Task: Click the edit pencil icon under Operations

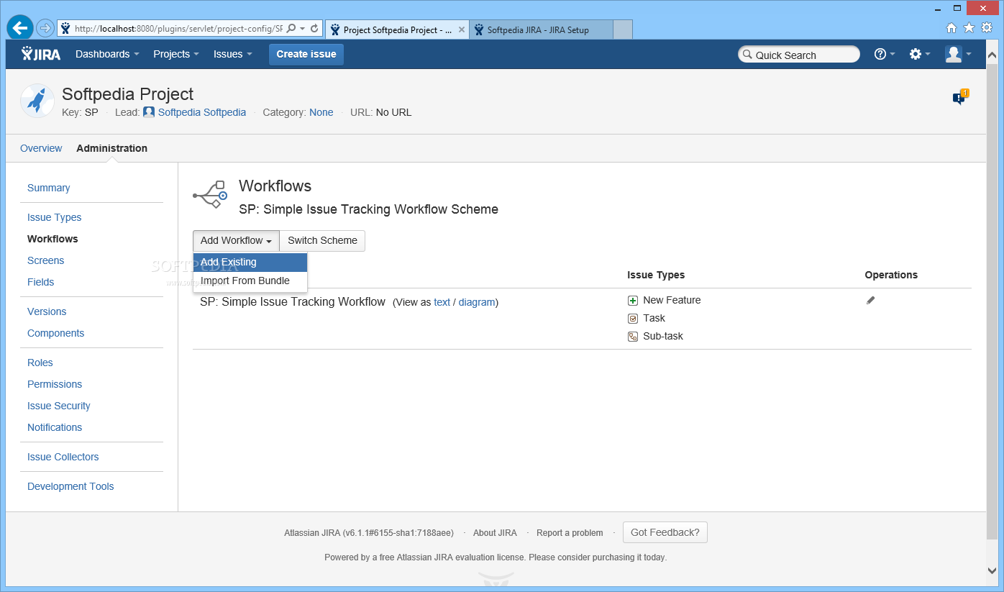Action: point(870,300)
